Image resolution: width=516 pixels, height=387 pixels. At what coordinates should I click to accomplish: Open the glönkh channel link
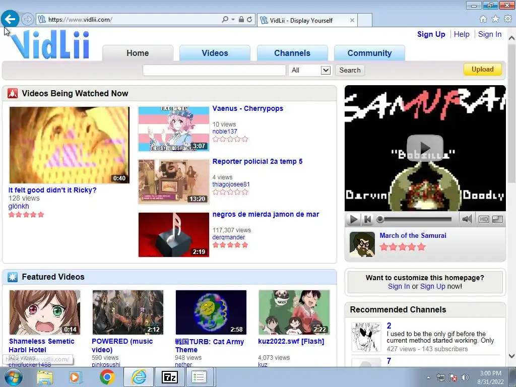19,206
